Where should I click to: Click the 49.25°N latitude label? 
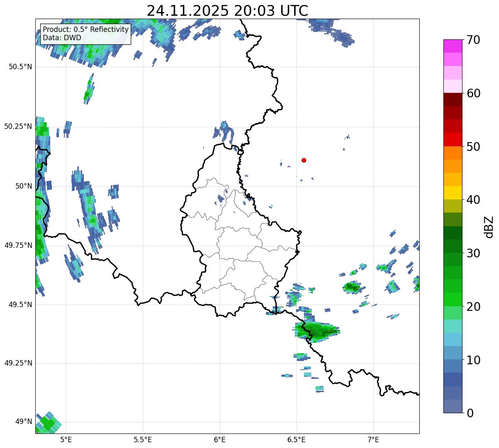coord(18,363)
